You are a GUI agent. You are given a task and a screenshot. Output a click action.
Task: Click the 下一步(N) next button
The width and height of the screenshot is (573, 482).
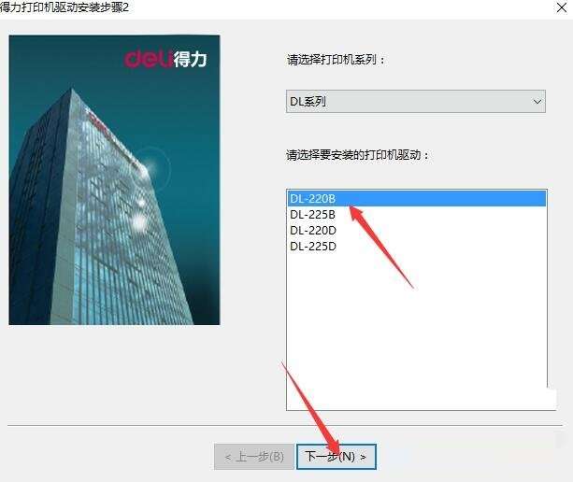coord(336,457)
